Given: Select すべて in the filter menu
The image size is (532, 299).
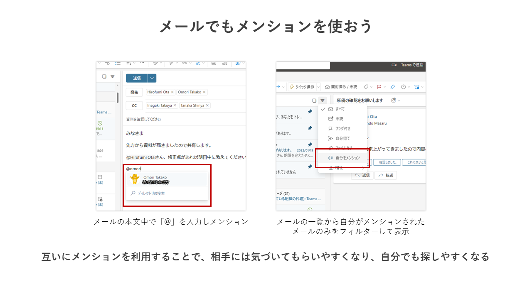Looking at the screenshot, I should (x=342, y=109).
